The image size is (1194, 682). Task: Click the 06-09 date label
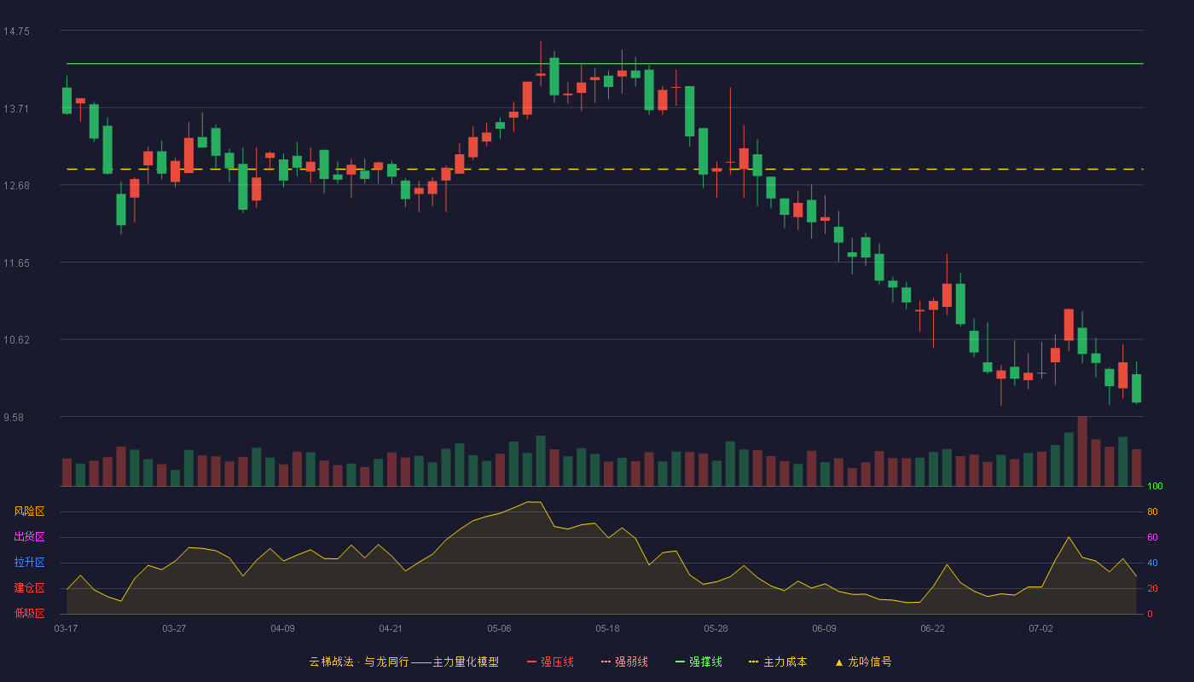pyautogui.click(x=824, y=628)
